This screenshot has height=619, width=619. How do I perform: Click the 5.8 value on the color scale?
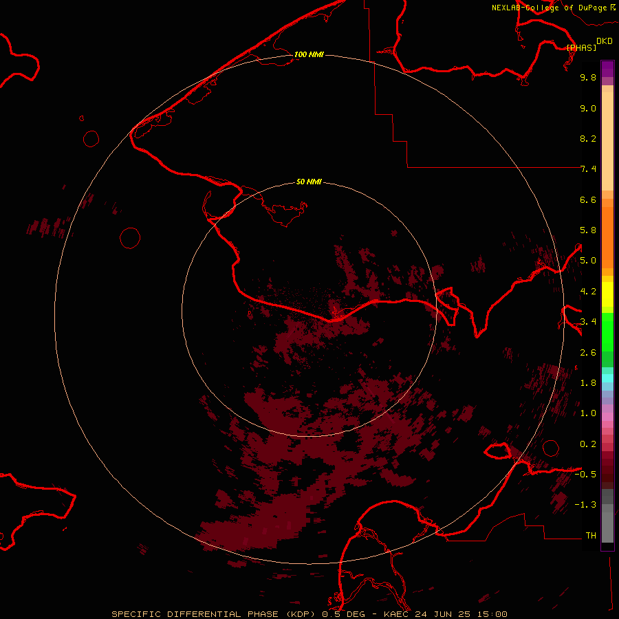[x=588, y=230]
